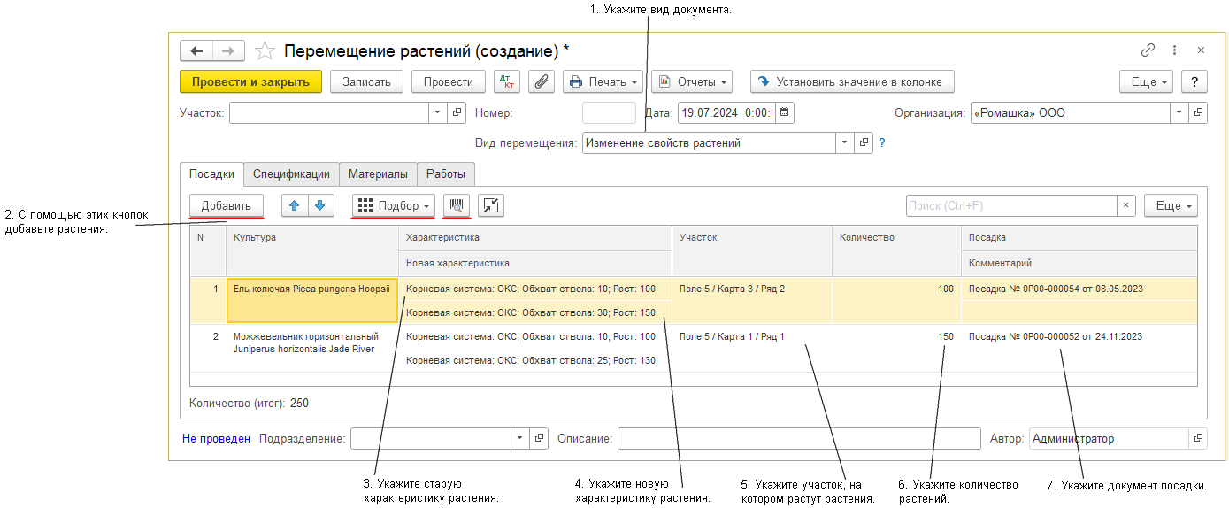Click the Культура column header

[312, 250]
